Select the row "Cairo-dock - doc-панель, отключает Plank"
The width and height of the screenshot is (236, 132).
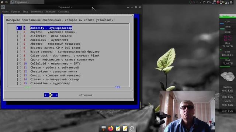pos(65,55)
